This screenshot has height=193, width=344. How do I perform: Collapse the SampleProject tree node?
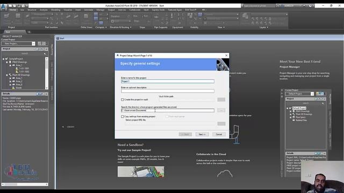[4, 59]
